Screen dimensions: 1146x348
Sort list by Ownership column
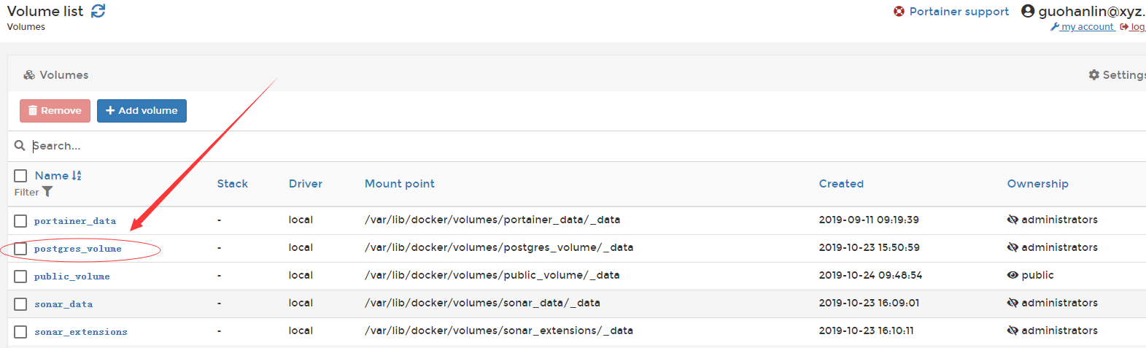click(1037, 184)
